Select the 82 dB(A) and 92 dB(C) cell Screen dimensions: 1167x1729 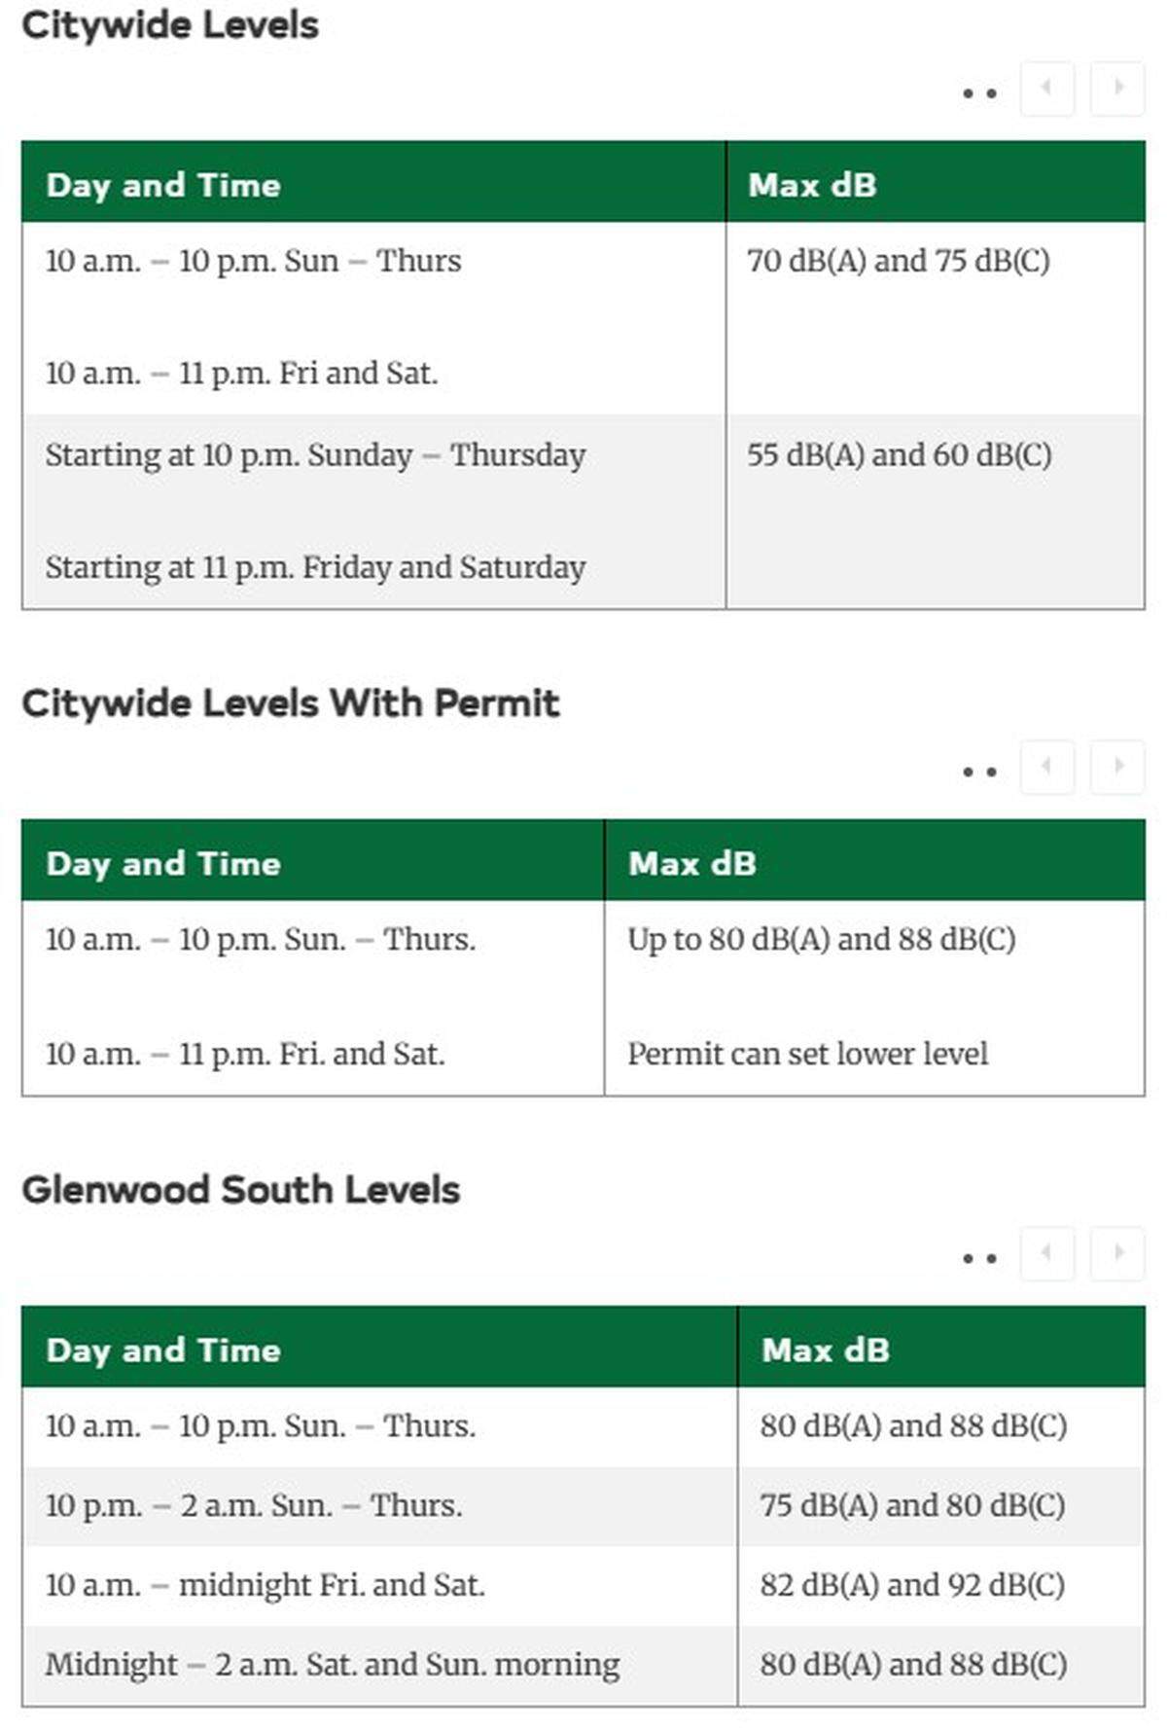941,1585
